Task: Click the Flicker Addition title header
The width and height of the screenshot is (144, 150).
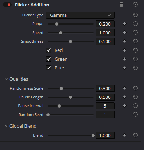Action: click(32, 5)
